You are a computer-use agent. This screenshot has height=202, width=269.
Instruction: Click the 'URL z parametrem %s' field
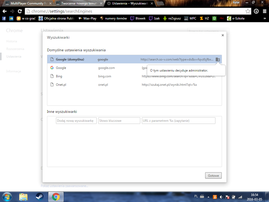point(179,120)
